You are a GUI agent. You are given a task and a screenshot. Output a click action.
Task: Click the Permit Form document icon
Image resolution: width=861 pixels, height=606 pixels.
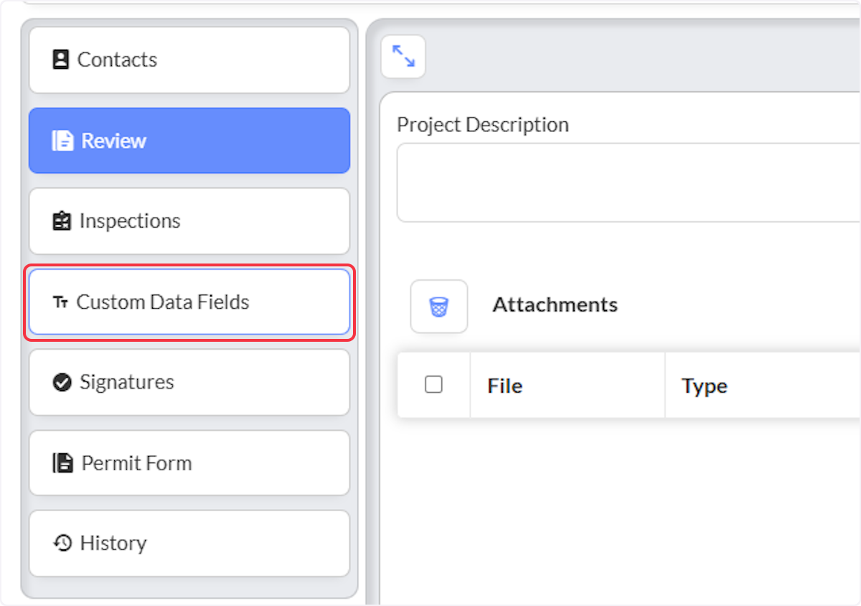(63, 463)
